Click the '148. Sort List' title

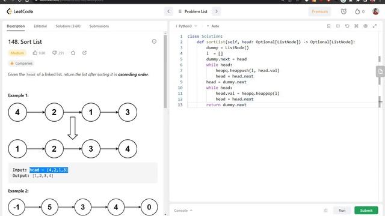pyautogui.click(x=25, y=42)
